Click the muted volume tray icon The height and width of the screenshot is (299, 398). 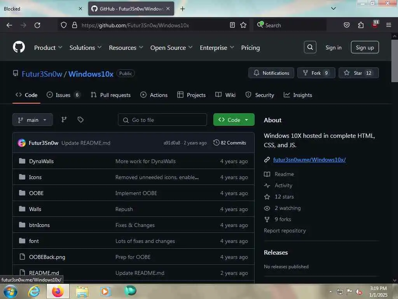(359, 292)
